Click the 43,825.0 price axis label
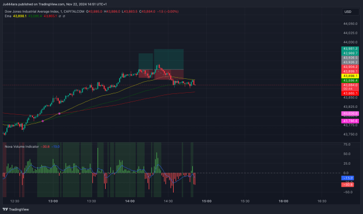 [x=350, y=107]
